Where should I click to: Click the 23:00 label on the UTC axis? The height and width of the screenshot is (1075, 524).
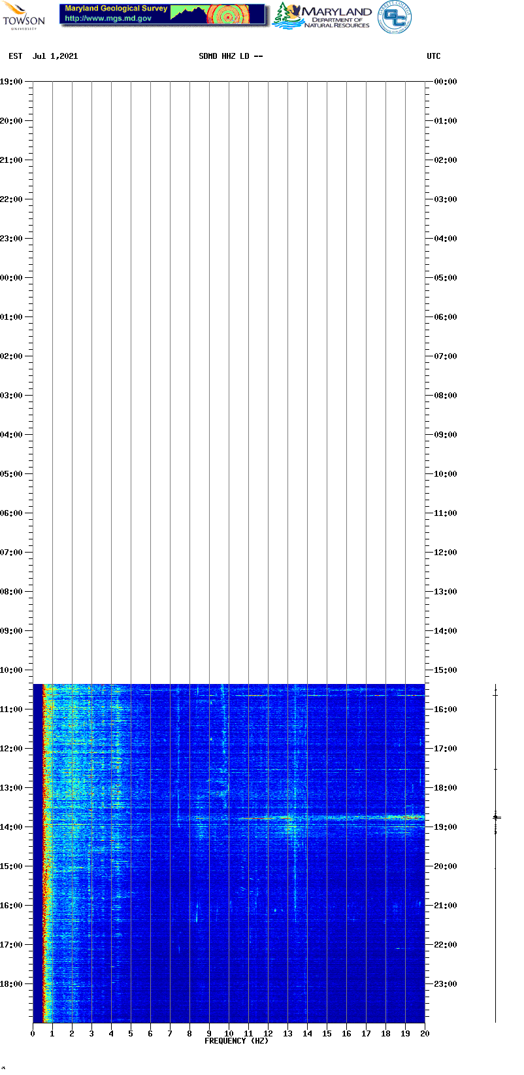tap(446, 984)
